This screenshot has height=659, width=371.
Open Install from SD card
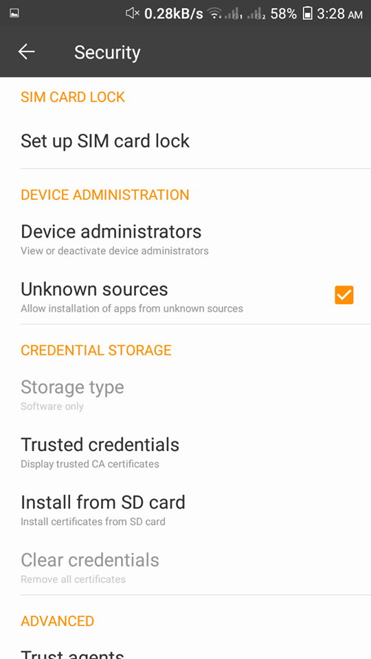[185, 509]
